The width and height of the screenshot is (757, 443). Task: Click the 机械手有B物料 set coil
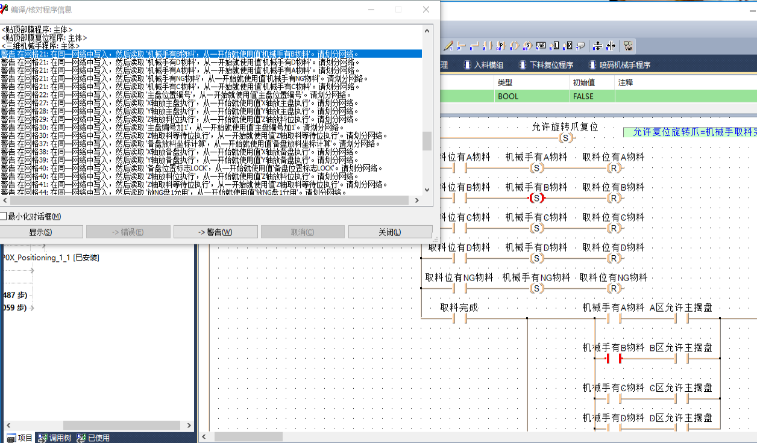click(536, 198)
